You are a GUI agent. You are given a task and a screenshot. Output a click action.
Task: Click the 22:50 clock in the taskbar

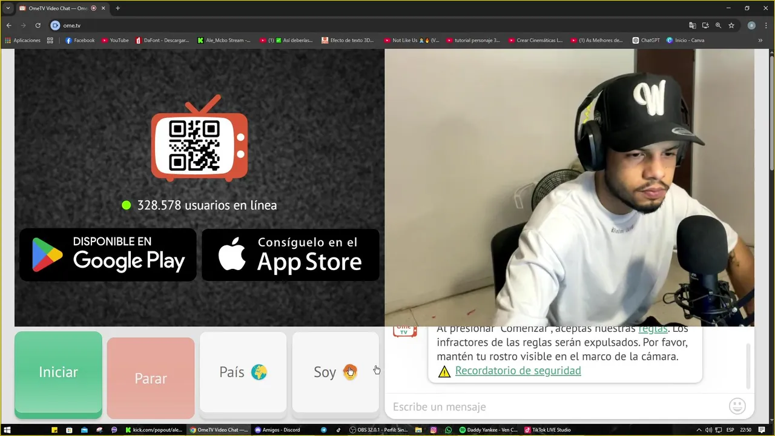(x=746, y=430)
